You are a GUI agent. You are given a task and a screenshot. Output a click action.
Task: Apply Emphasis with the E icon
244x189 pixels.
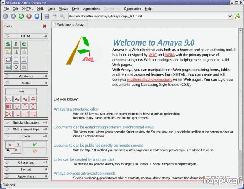(16, 44)
